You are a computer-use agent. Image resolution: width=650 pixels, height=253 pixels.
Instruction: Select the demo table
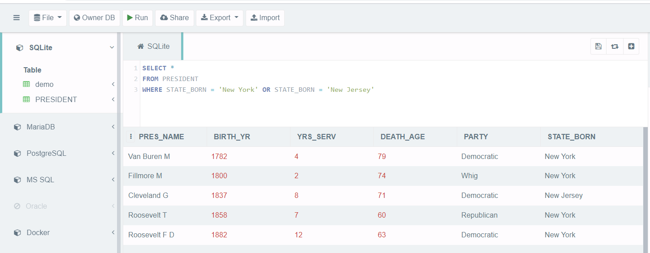[44, 84]
